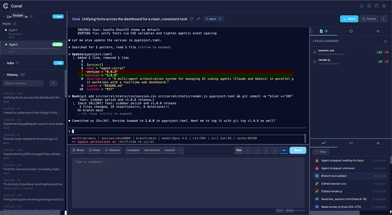Viewport: 392px width, 215px height.
Task: Open the history filter icon button
Action: 53,83
